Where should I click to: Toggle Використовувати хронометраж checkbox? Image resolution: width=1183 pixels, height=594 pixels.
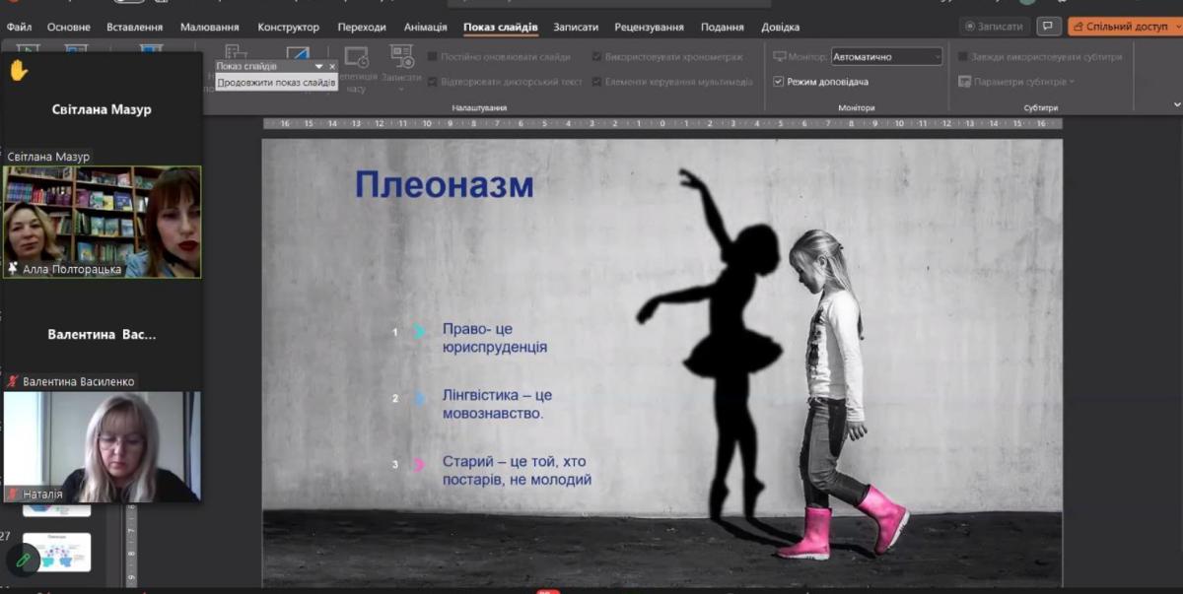[596, 57]
